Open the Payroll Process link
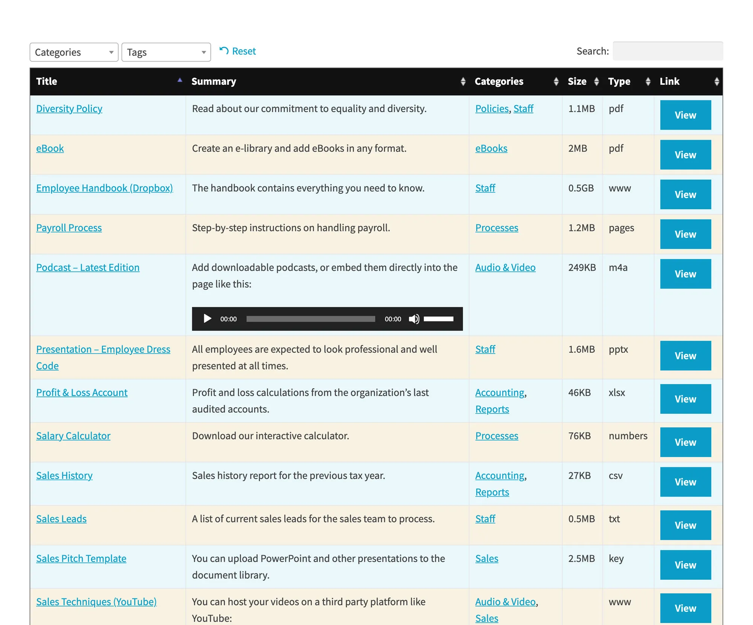Viewport: 753px width, 625px height. (x=69, y=227)
